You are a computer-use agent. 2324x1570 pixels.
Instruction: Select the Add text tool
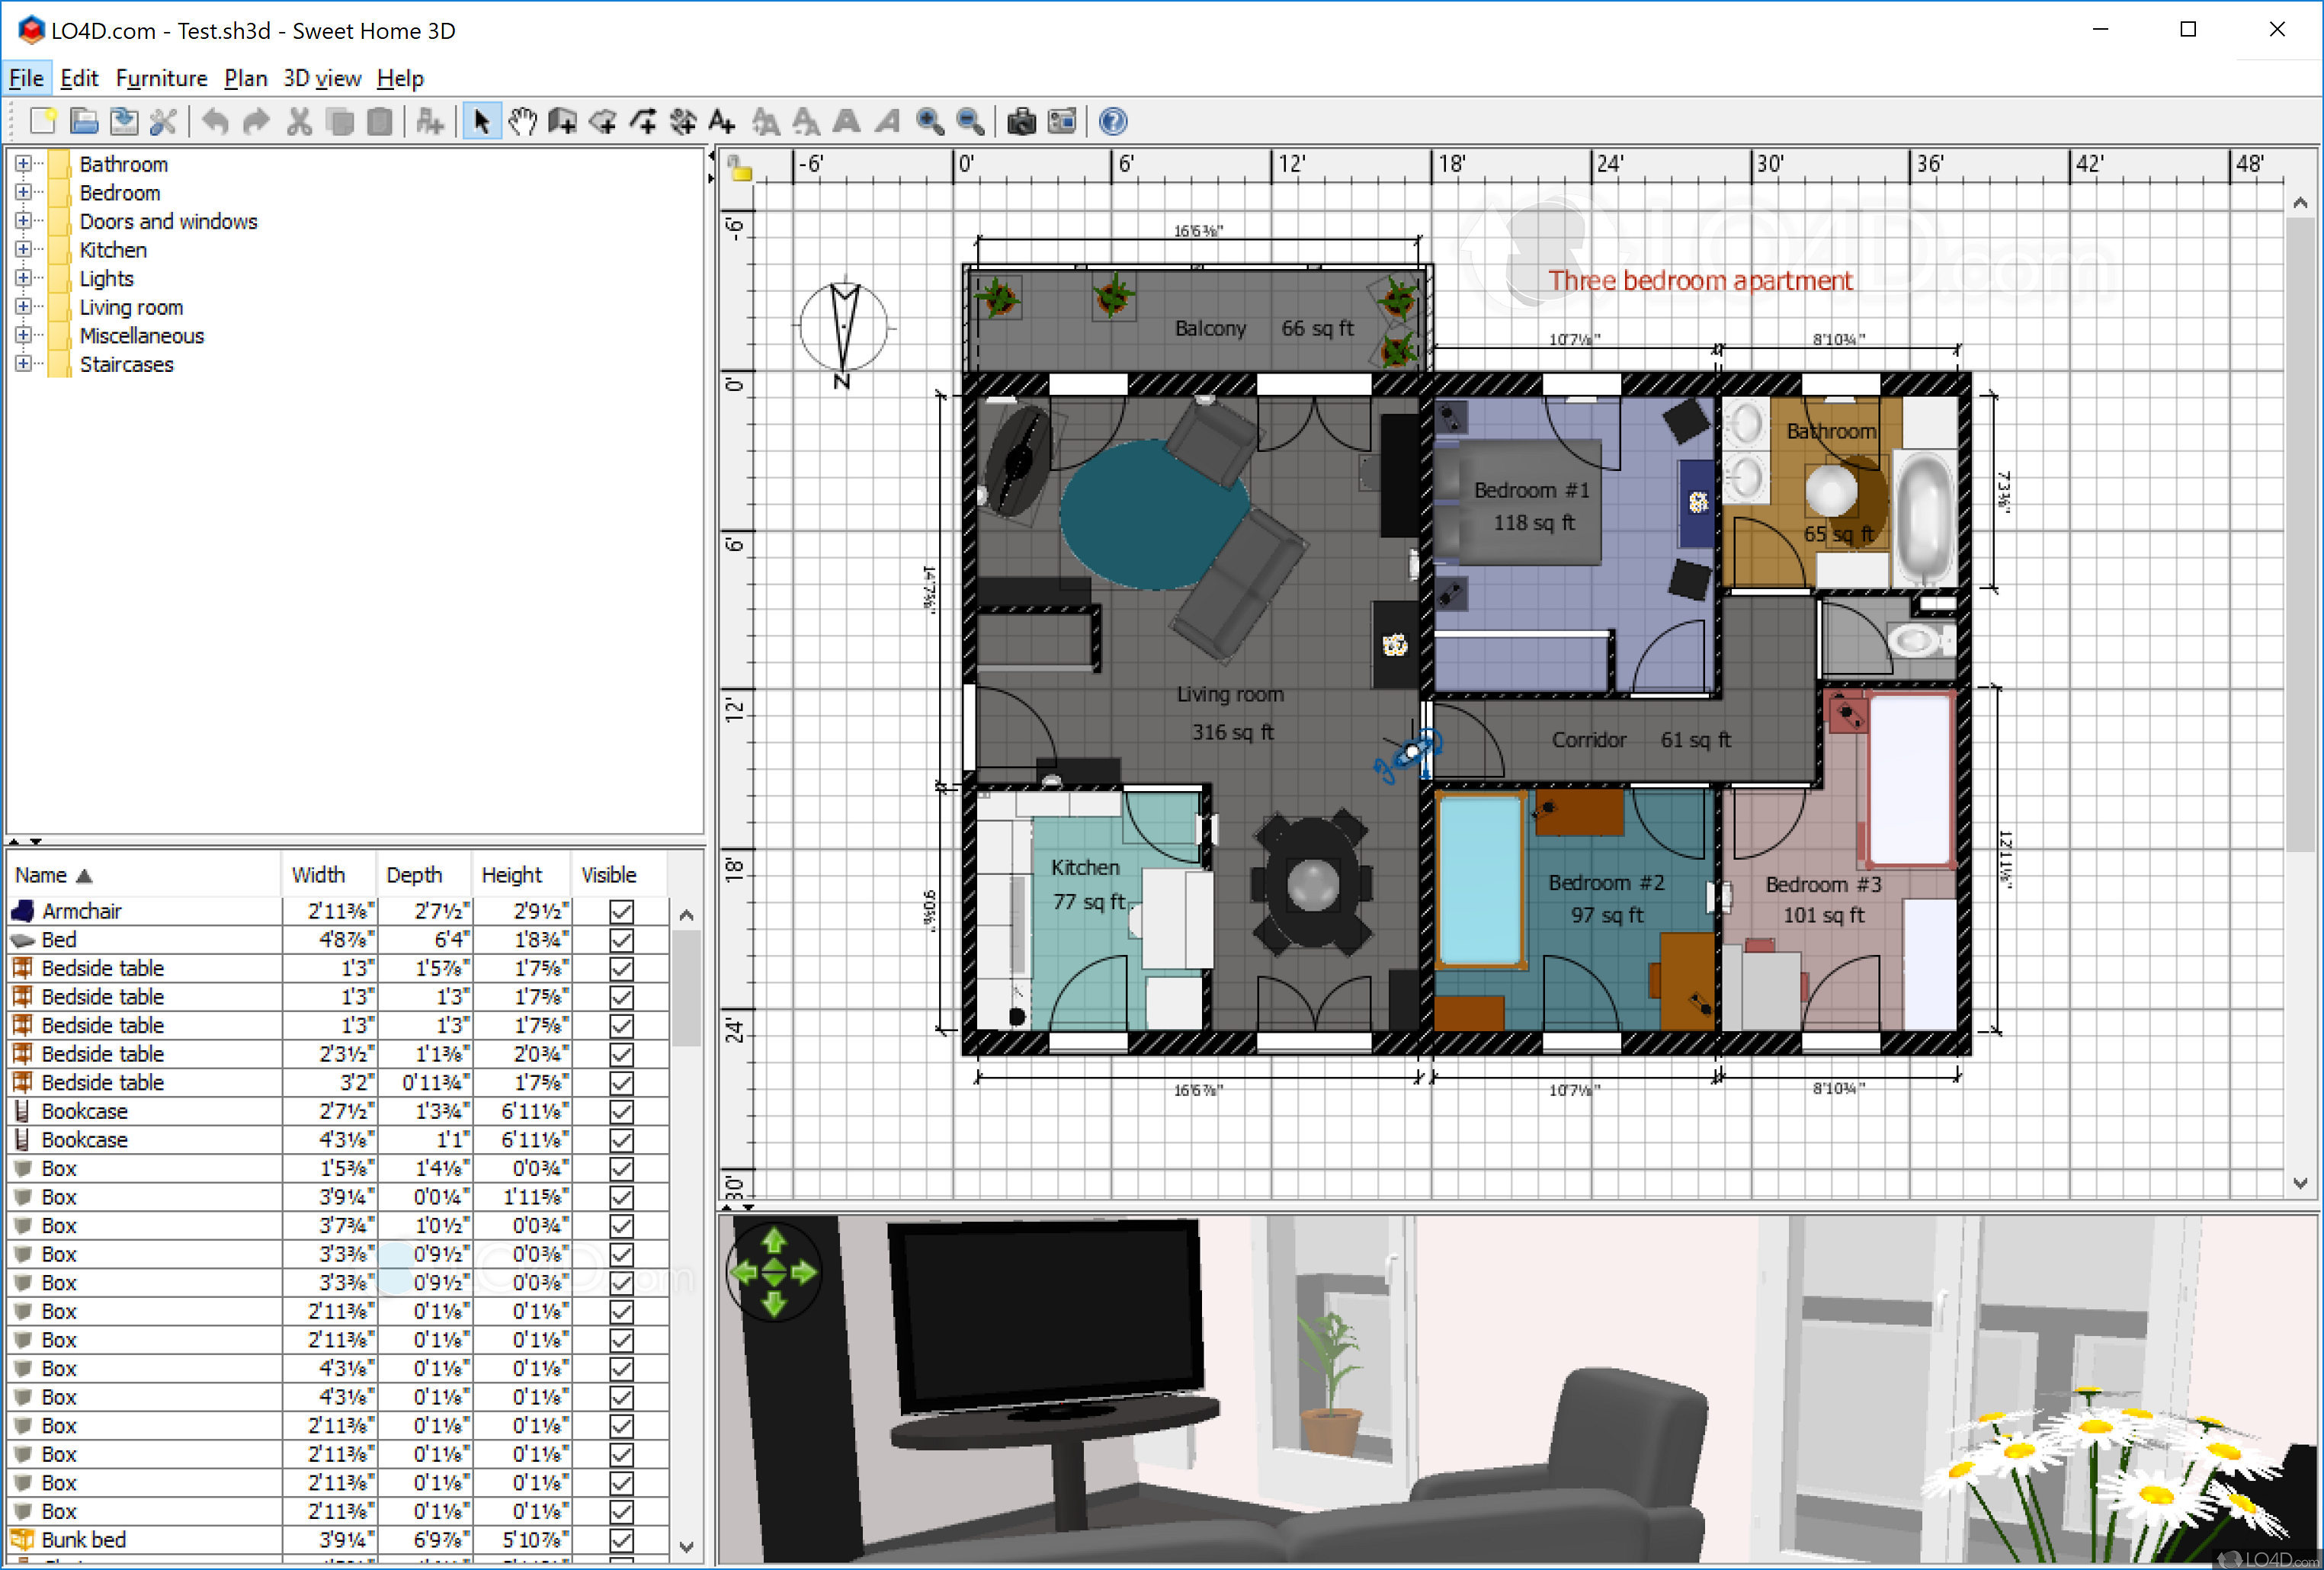click(722, 122)
